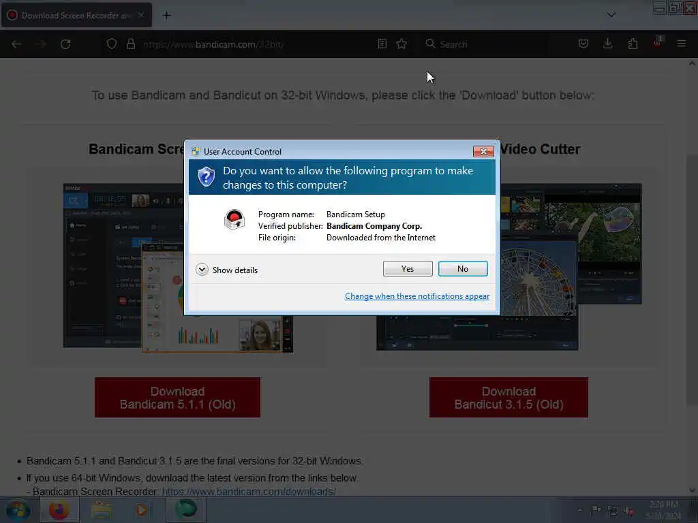Click Download Bandicut 3.1.5 (Old) button

pos(509,398)
